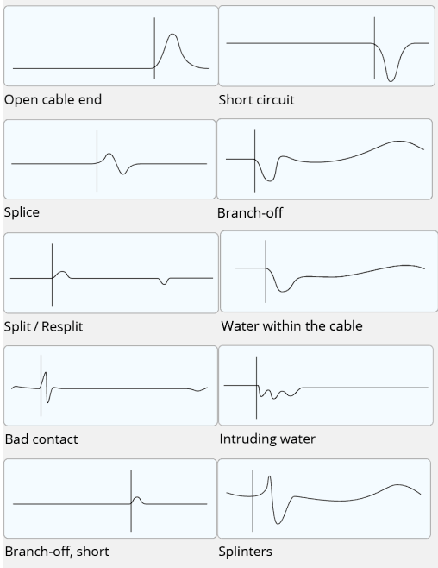Select the Open cable end waveform thumbnail
Viewport: 438px width, 568px height.
111,46
